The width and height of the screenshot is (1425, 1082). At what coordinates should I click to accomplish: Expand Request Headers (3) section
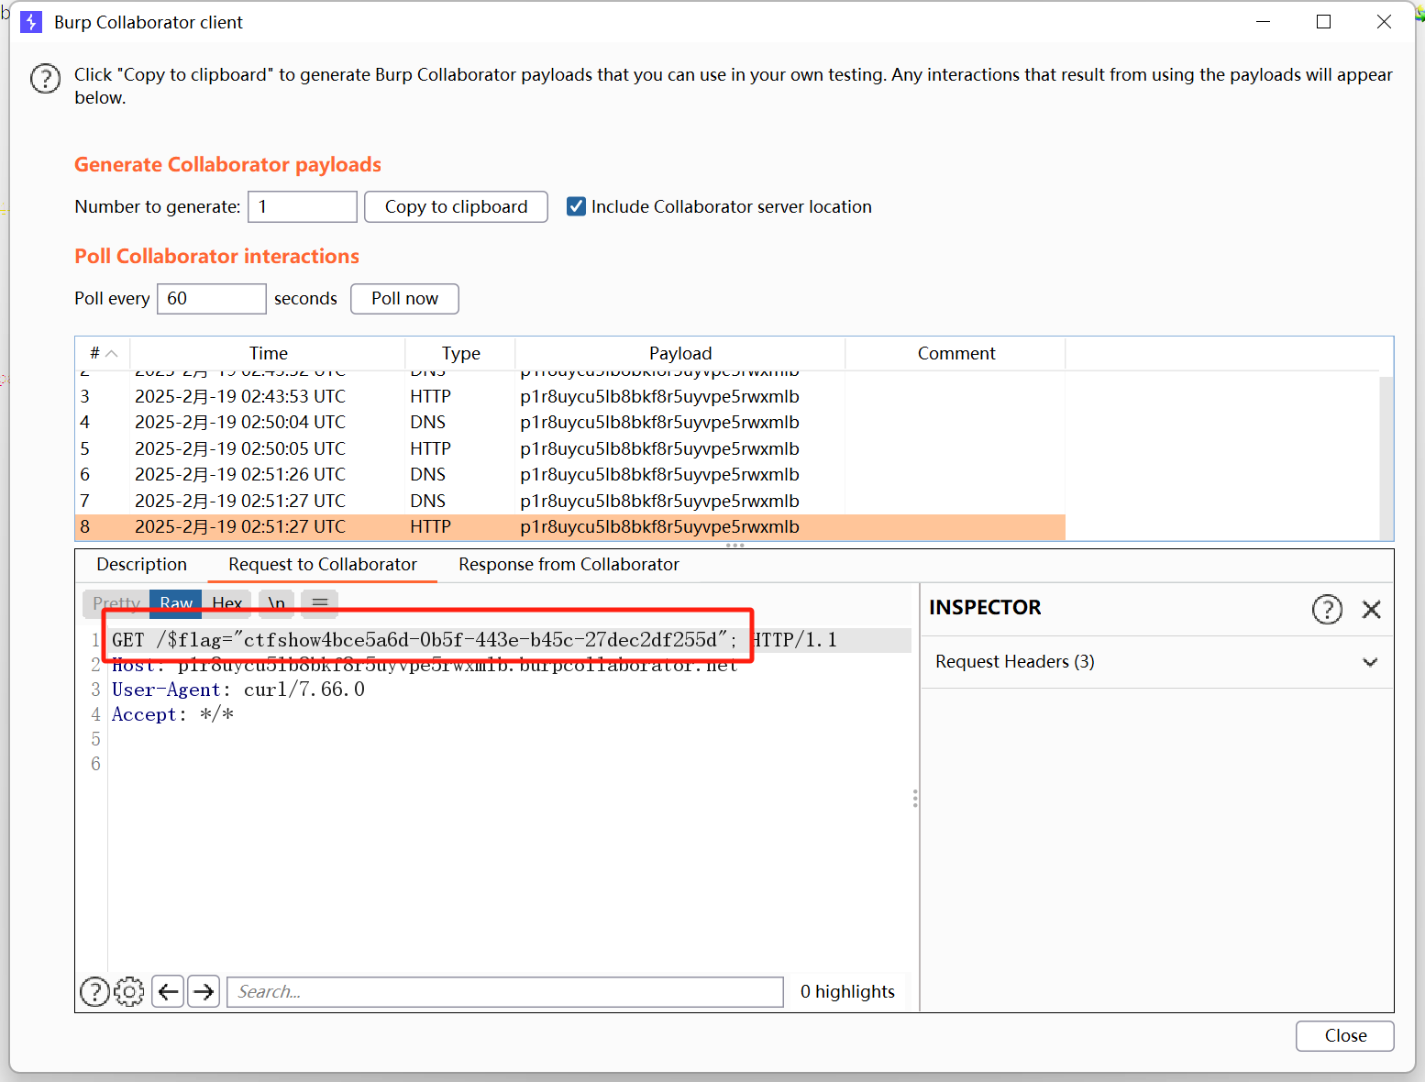click(x=1156, y=662)
